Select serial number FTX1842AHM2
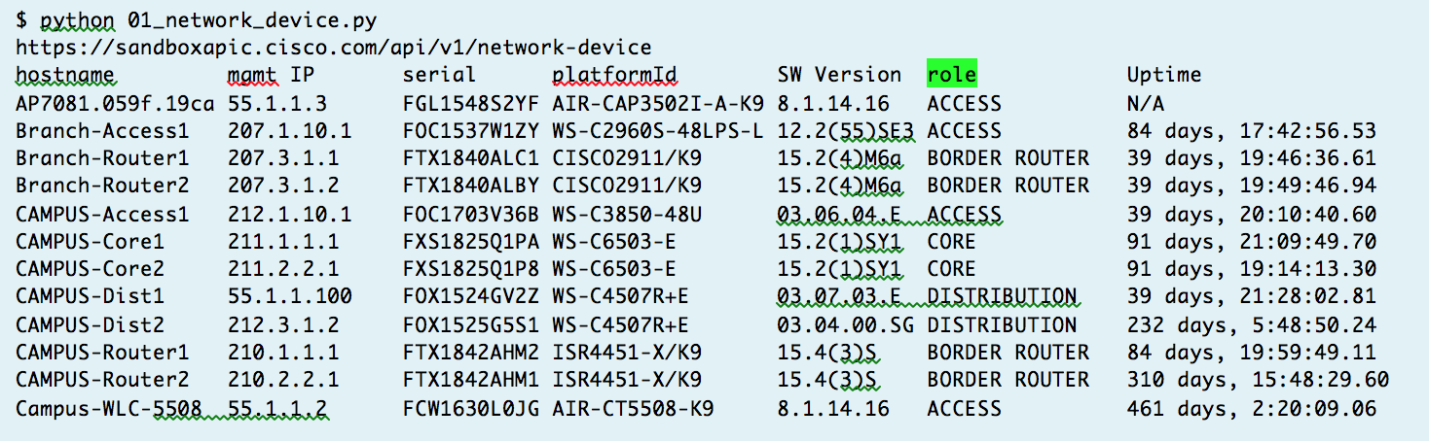Image resolution: width=1429 pixels, height=441 pixels. pos(470,352)
